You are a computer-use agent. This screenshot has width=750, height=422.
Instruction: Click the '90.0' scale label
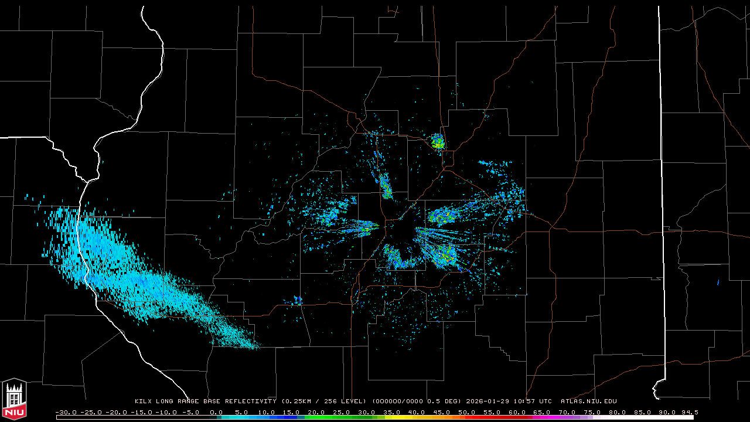pyautogui.click(x=669, y=412)
